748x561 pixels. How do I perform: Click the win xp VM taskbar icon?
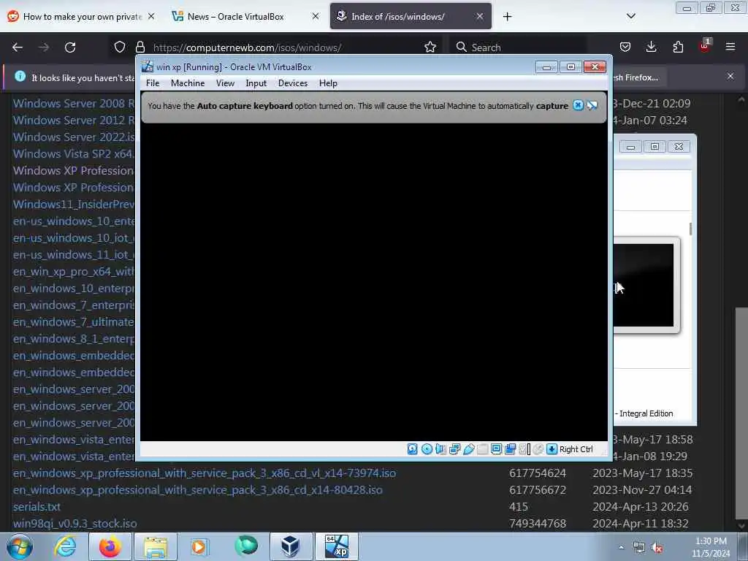point(336,546)
